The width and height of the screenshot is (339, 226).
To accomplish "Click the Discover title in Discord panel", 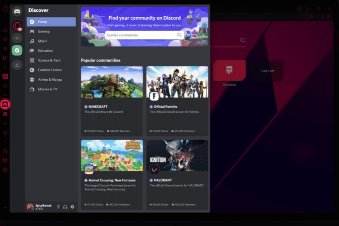I will 38,10.
